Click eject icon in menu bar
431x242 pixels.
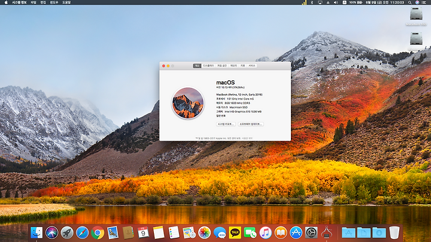click(x=328, y=2)
